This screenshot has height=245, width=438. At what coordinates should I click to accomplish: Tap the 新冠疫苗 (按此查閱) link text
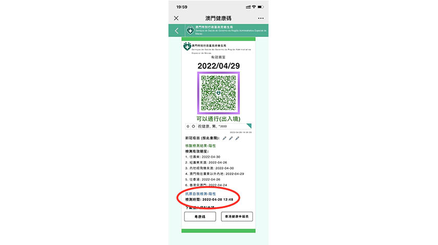202,138
